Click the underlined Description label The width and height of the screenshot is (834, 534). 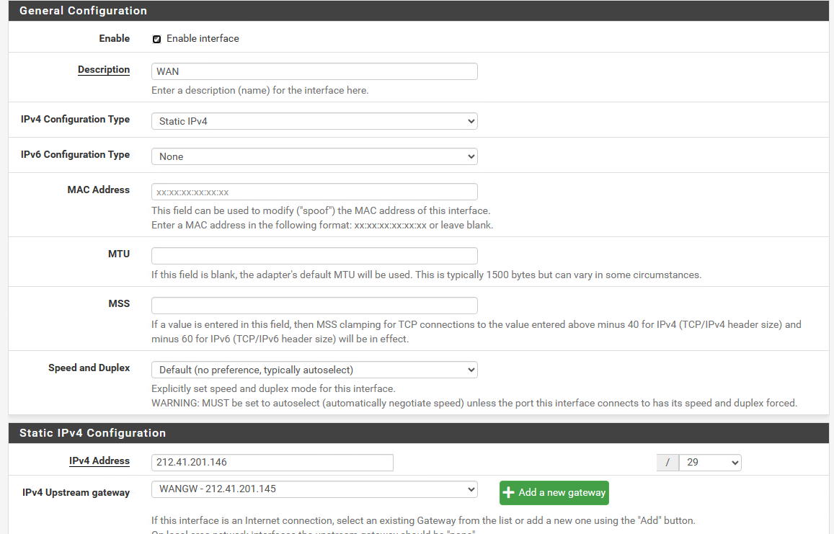[x=104, y=70]
